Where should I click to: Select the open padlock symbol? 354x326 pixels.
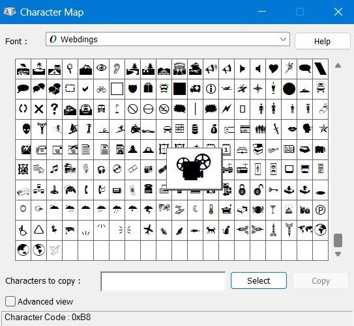point(258,190)
